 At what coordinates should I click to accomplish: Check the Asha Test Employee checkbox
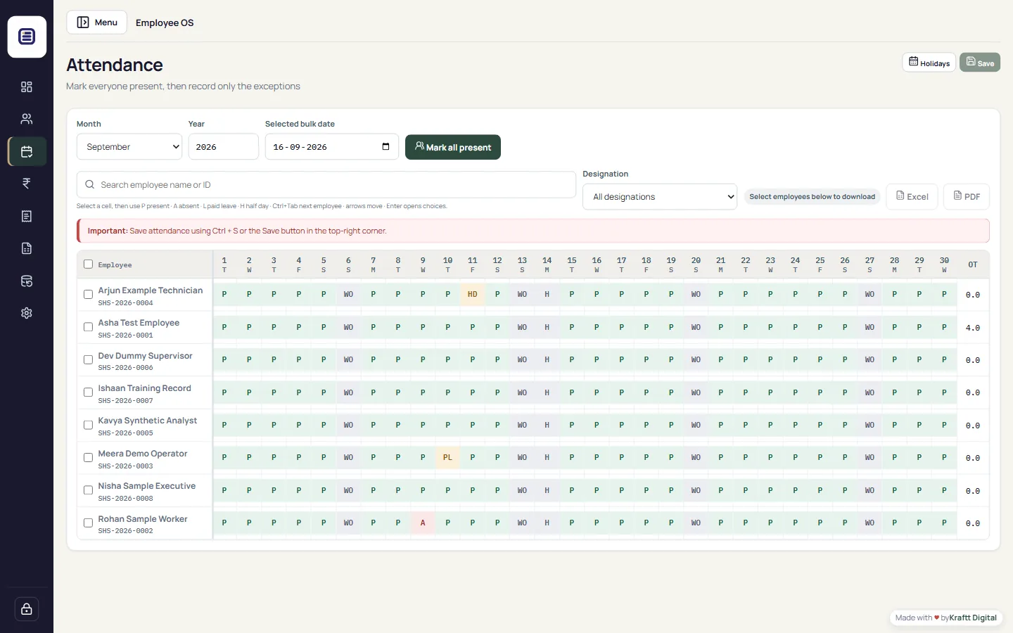[x=88, y=327]
